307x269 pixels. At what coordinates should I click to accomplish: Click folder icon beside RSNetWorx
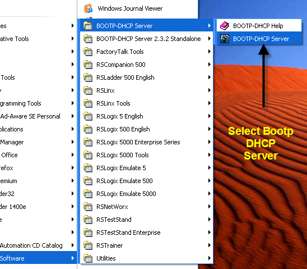[x=88, y=207]
